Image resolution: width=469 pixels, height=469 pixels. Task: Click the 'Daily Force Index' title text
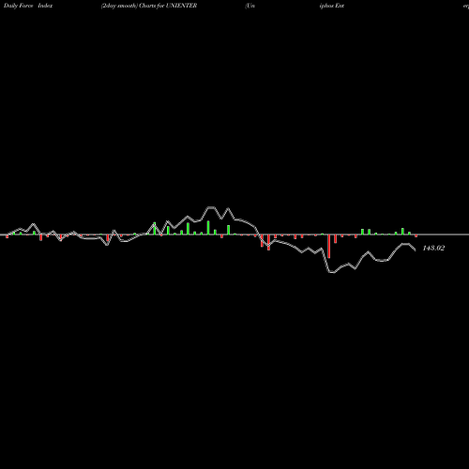[x=28, y=6]
